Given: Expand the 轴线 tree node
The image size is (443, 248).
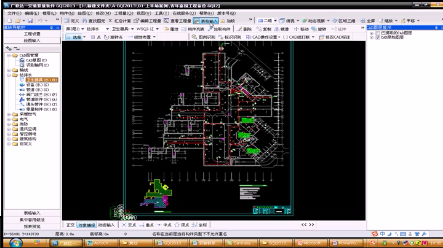Looking at the screenshot, I should [x=9, y=70].
